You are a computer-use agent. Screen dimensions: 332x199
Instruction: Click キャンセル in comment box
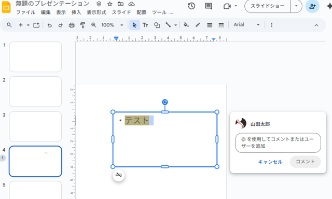click(270, 162)
